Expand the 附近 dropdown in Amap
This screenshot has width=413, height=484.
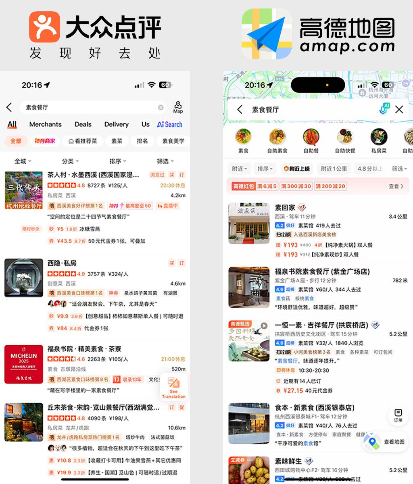tap(240, 169)
